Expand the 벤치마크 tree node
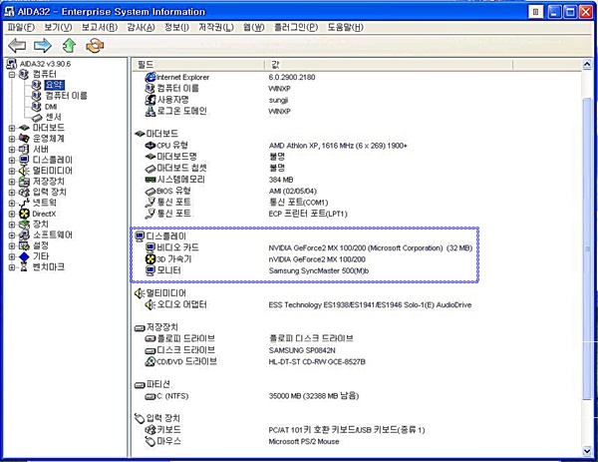The image size is (598, 462). point(12,267)
